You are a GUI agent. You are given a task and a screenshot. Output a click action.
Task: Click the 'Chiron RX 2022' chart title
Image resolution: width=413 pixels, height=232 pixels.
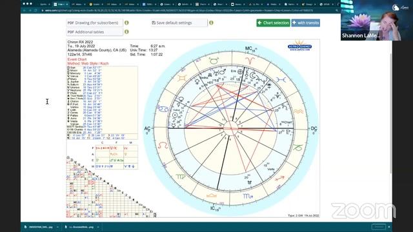point(80,42)
